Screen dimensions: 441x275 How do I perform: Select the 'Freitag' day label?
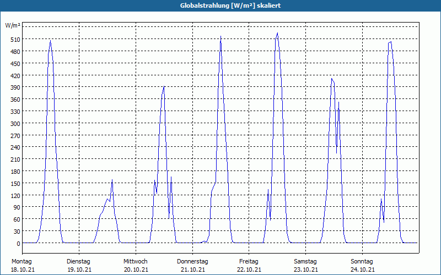coord(249,262)
